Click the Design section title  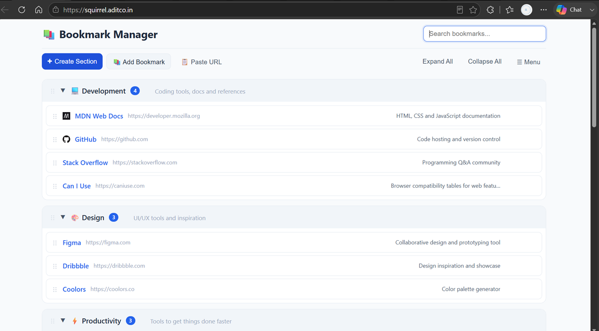point(93,218)
